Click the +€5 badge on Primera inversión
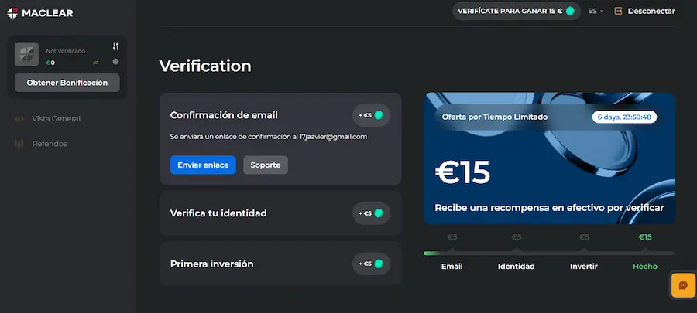The width and height of the screenshot is (697, 313). coord(371,264)
